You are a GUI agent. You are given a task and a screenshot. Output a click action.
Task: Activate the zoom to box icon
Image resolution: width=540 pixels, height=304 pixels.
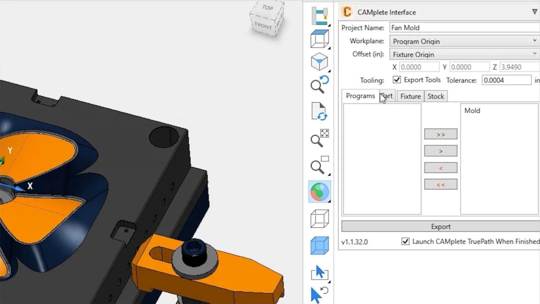click(x=319, y=165)
